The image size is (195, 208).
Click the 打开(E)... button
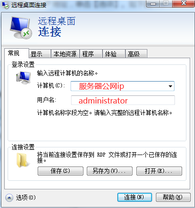pos(159,171)
